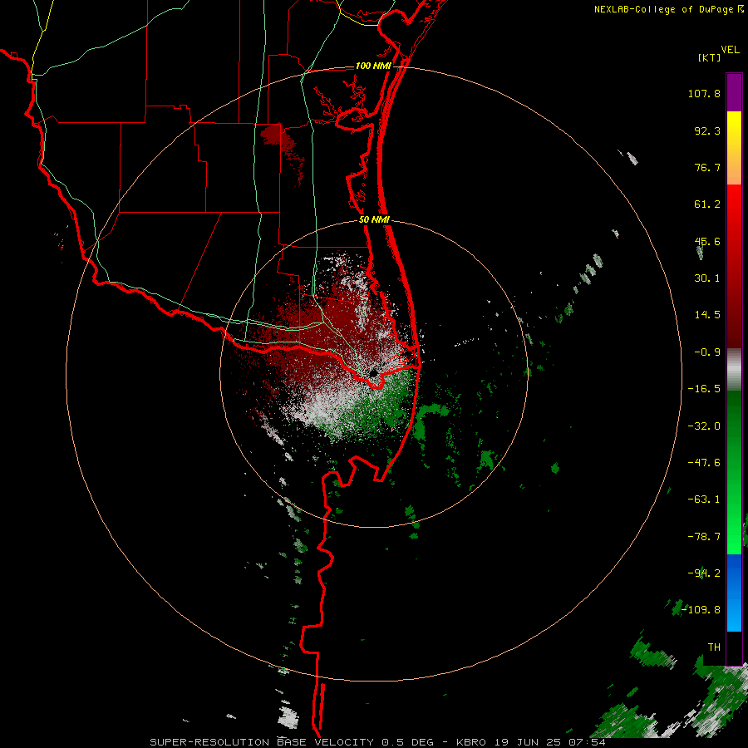Click the 50 NMI range ring label
Image resolution: width=748 pixels, height=748 pixels.
[374, 220]
